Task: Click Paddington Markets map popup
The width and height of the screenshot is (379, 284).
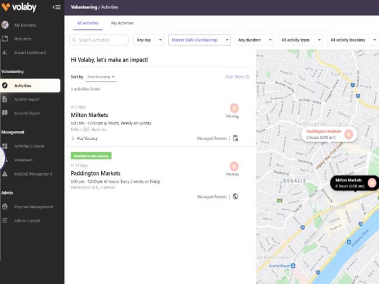Action: point(329,134)
